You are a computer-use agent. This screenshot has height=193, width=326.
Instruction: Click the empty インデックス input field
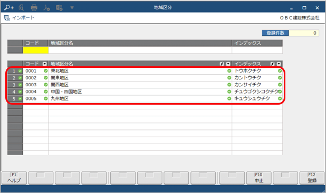tap(257, 50)
